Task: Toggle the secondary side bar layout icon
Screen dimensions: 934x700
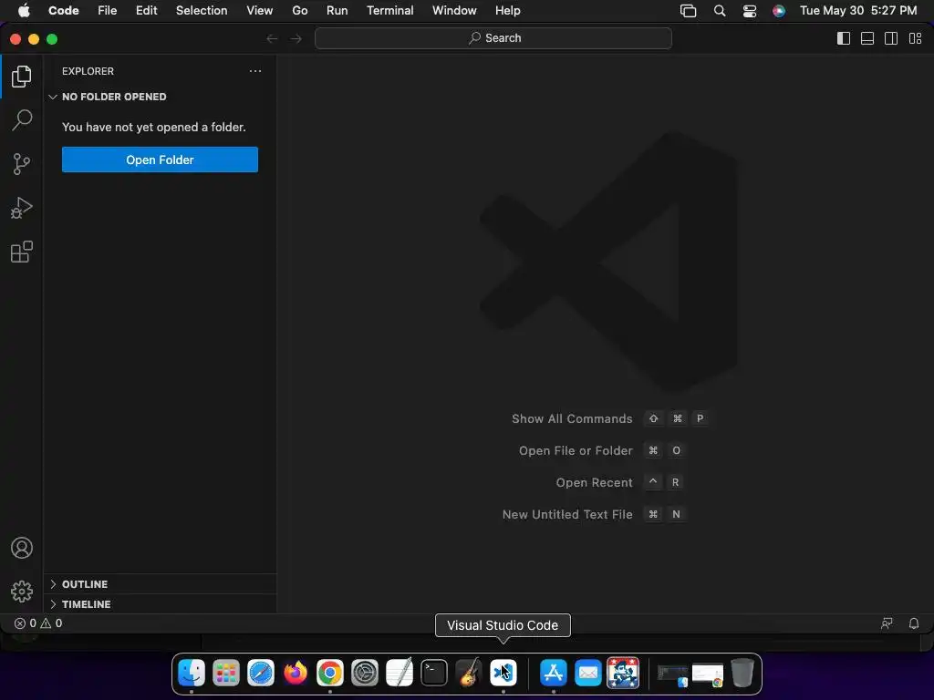Action: [x=891, y=38]
